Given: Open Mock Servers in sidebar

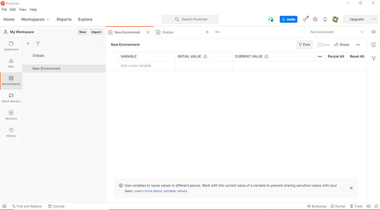Looking at the screenshot, I should [11, 98].
